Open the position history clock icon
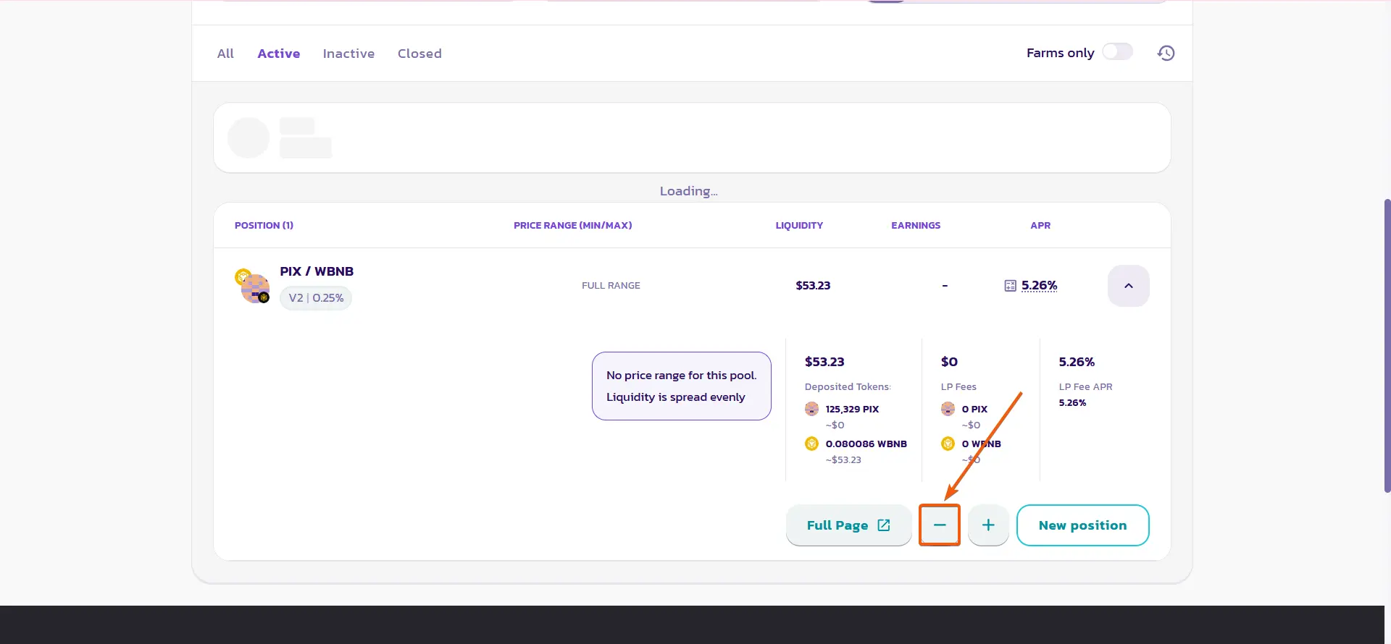This screenshot has height=644, width=1391. pos(1166,53)
